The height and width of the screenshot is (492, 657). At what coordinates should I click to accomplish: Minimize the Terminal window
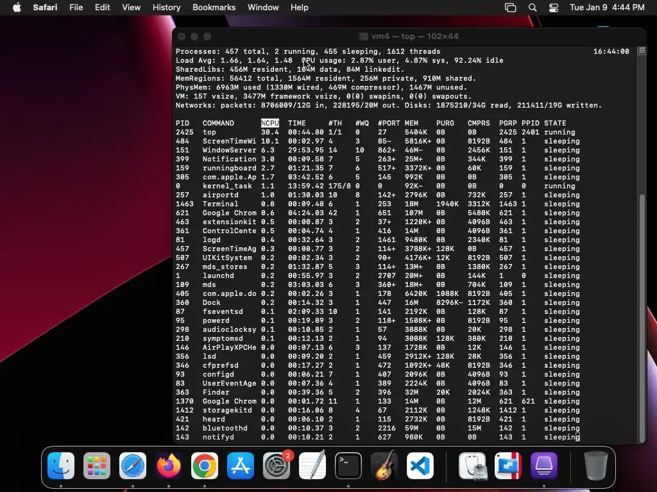point(194,37)
